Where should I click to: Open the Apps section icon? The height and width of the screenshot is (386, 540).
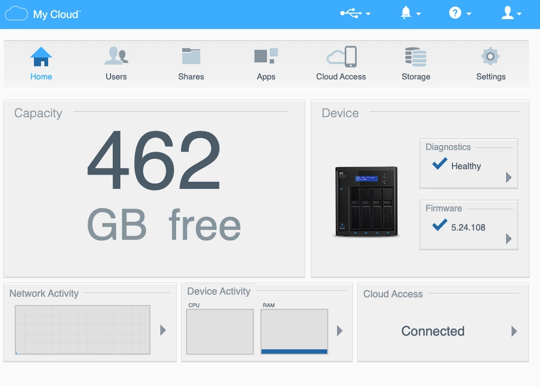[x=266, y=55]
